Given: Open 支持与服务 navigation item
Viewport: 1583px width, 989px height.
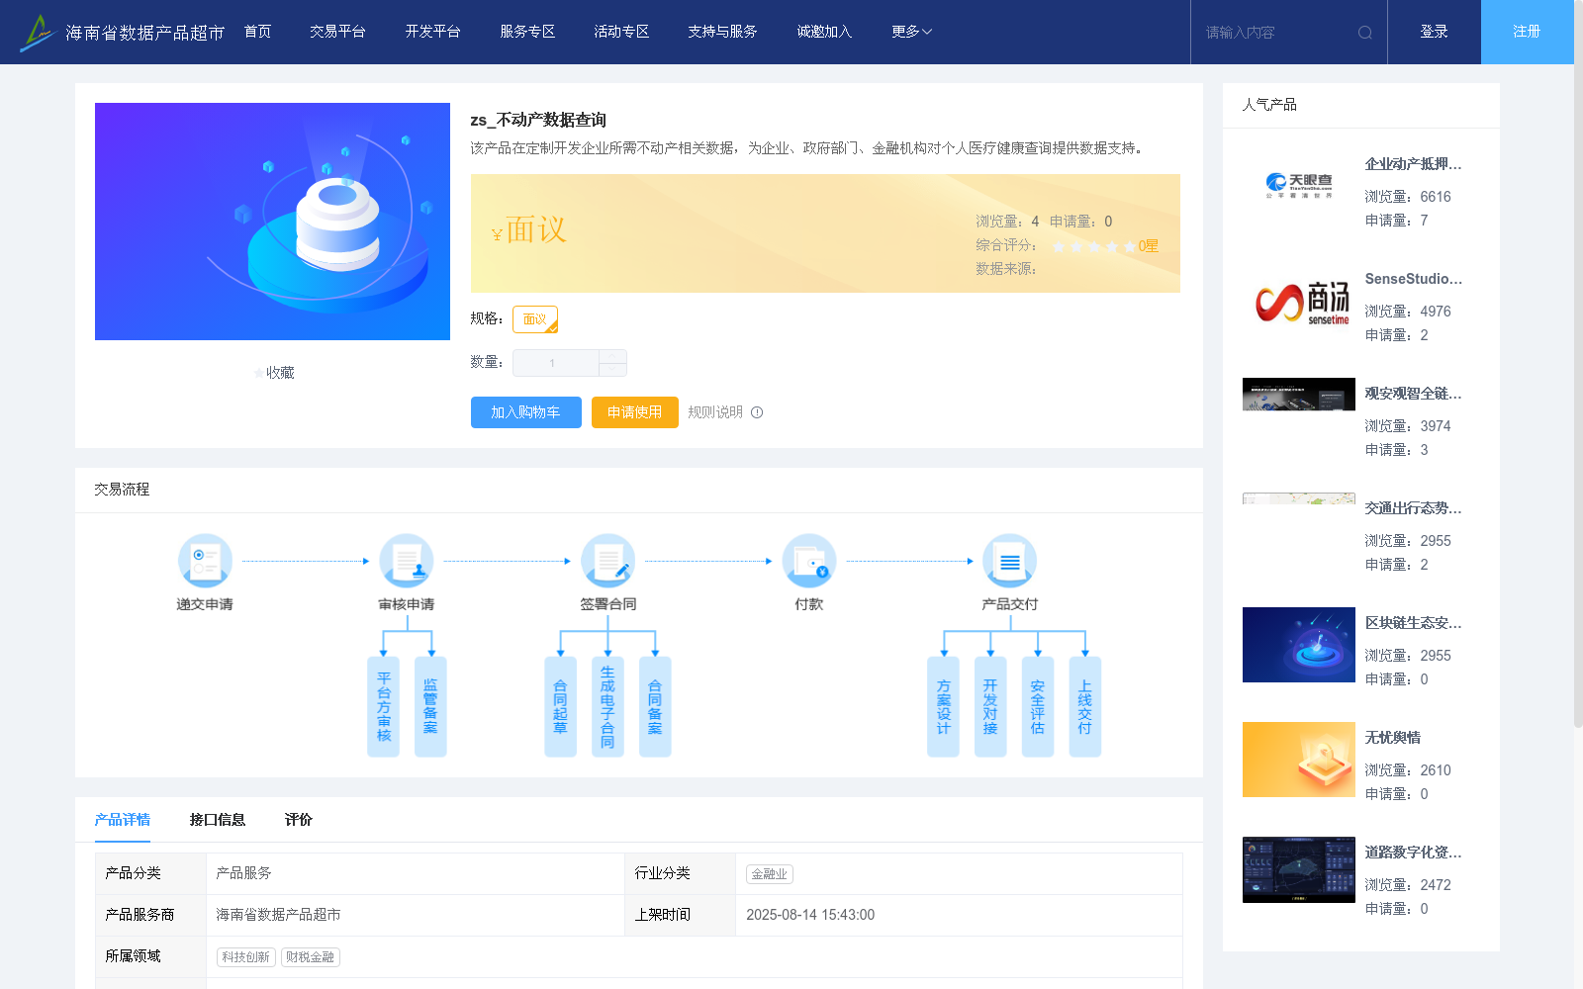Looking at the screenshot, I should tap(722, 32).
